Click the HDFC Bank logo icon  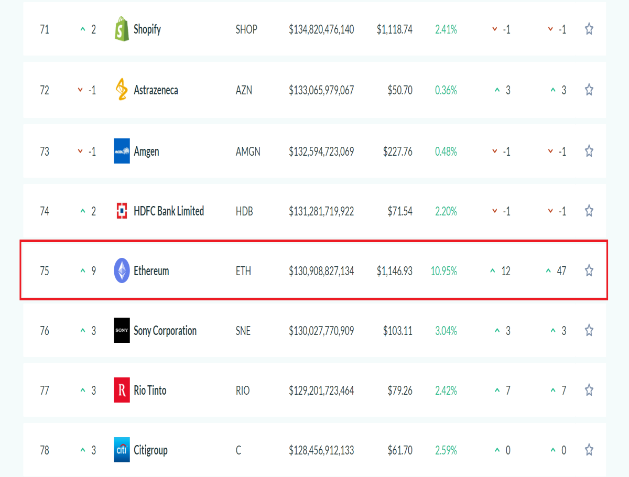[122, 211]
